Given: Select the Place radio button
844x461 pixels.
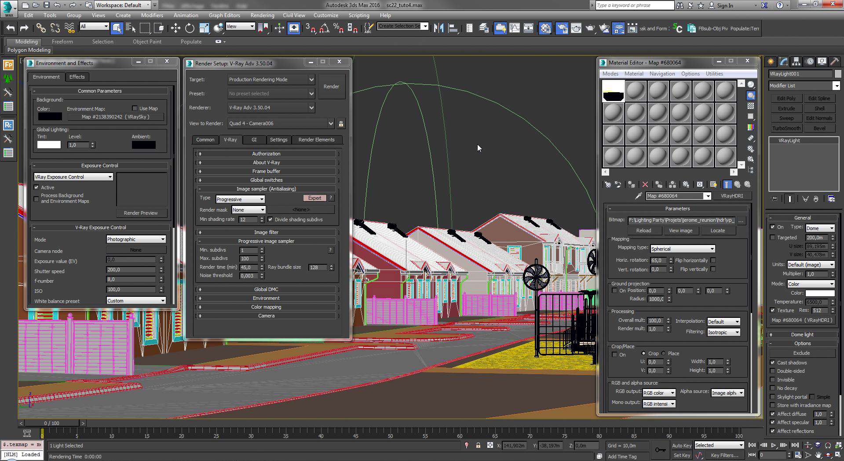Looking at the screenshot, I should [x=663, y=353].
